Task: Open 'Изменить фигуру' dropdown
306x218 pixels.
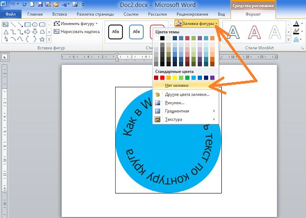Action: (76, 24)
